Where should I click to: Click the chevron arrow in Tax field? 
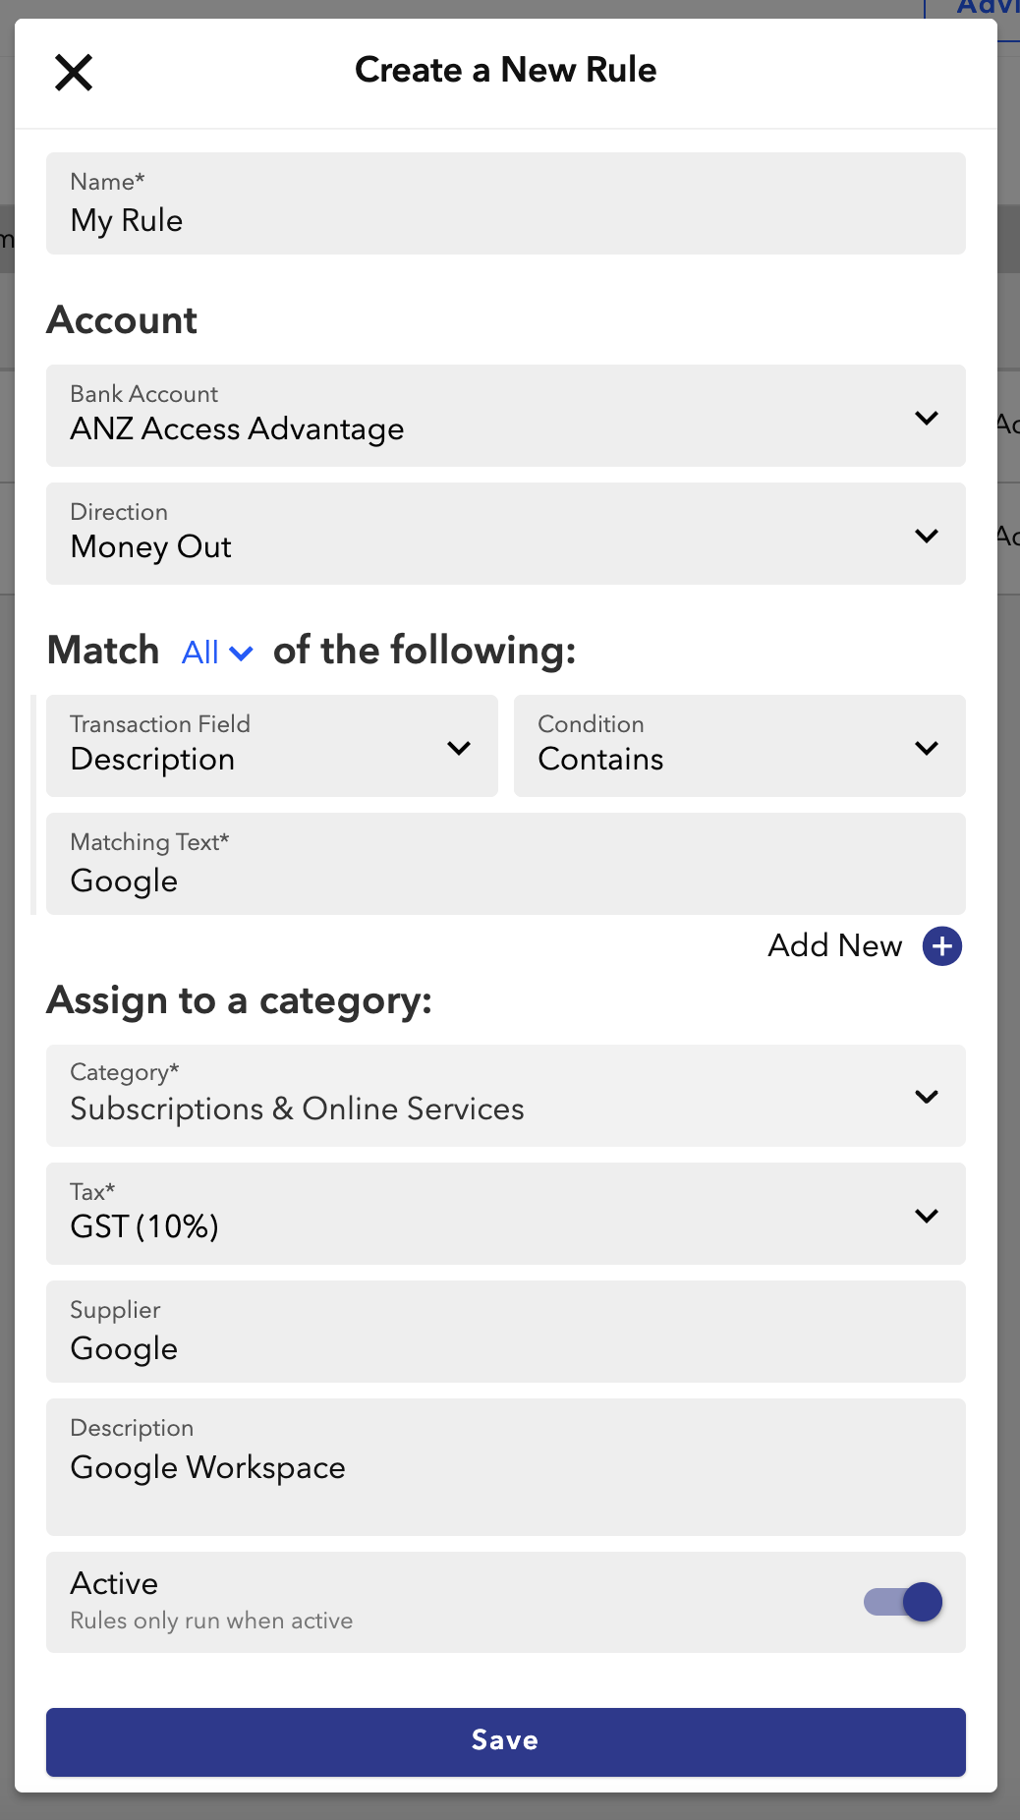click(926, 1216)
